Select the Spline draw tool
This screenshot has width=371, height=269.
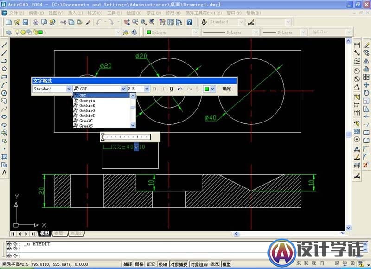(x=4, y=109)
